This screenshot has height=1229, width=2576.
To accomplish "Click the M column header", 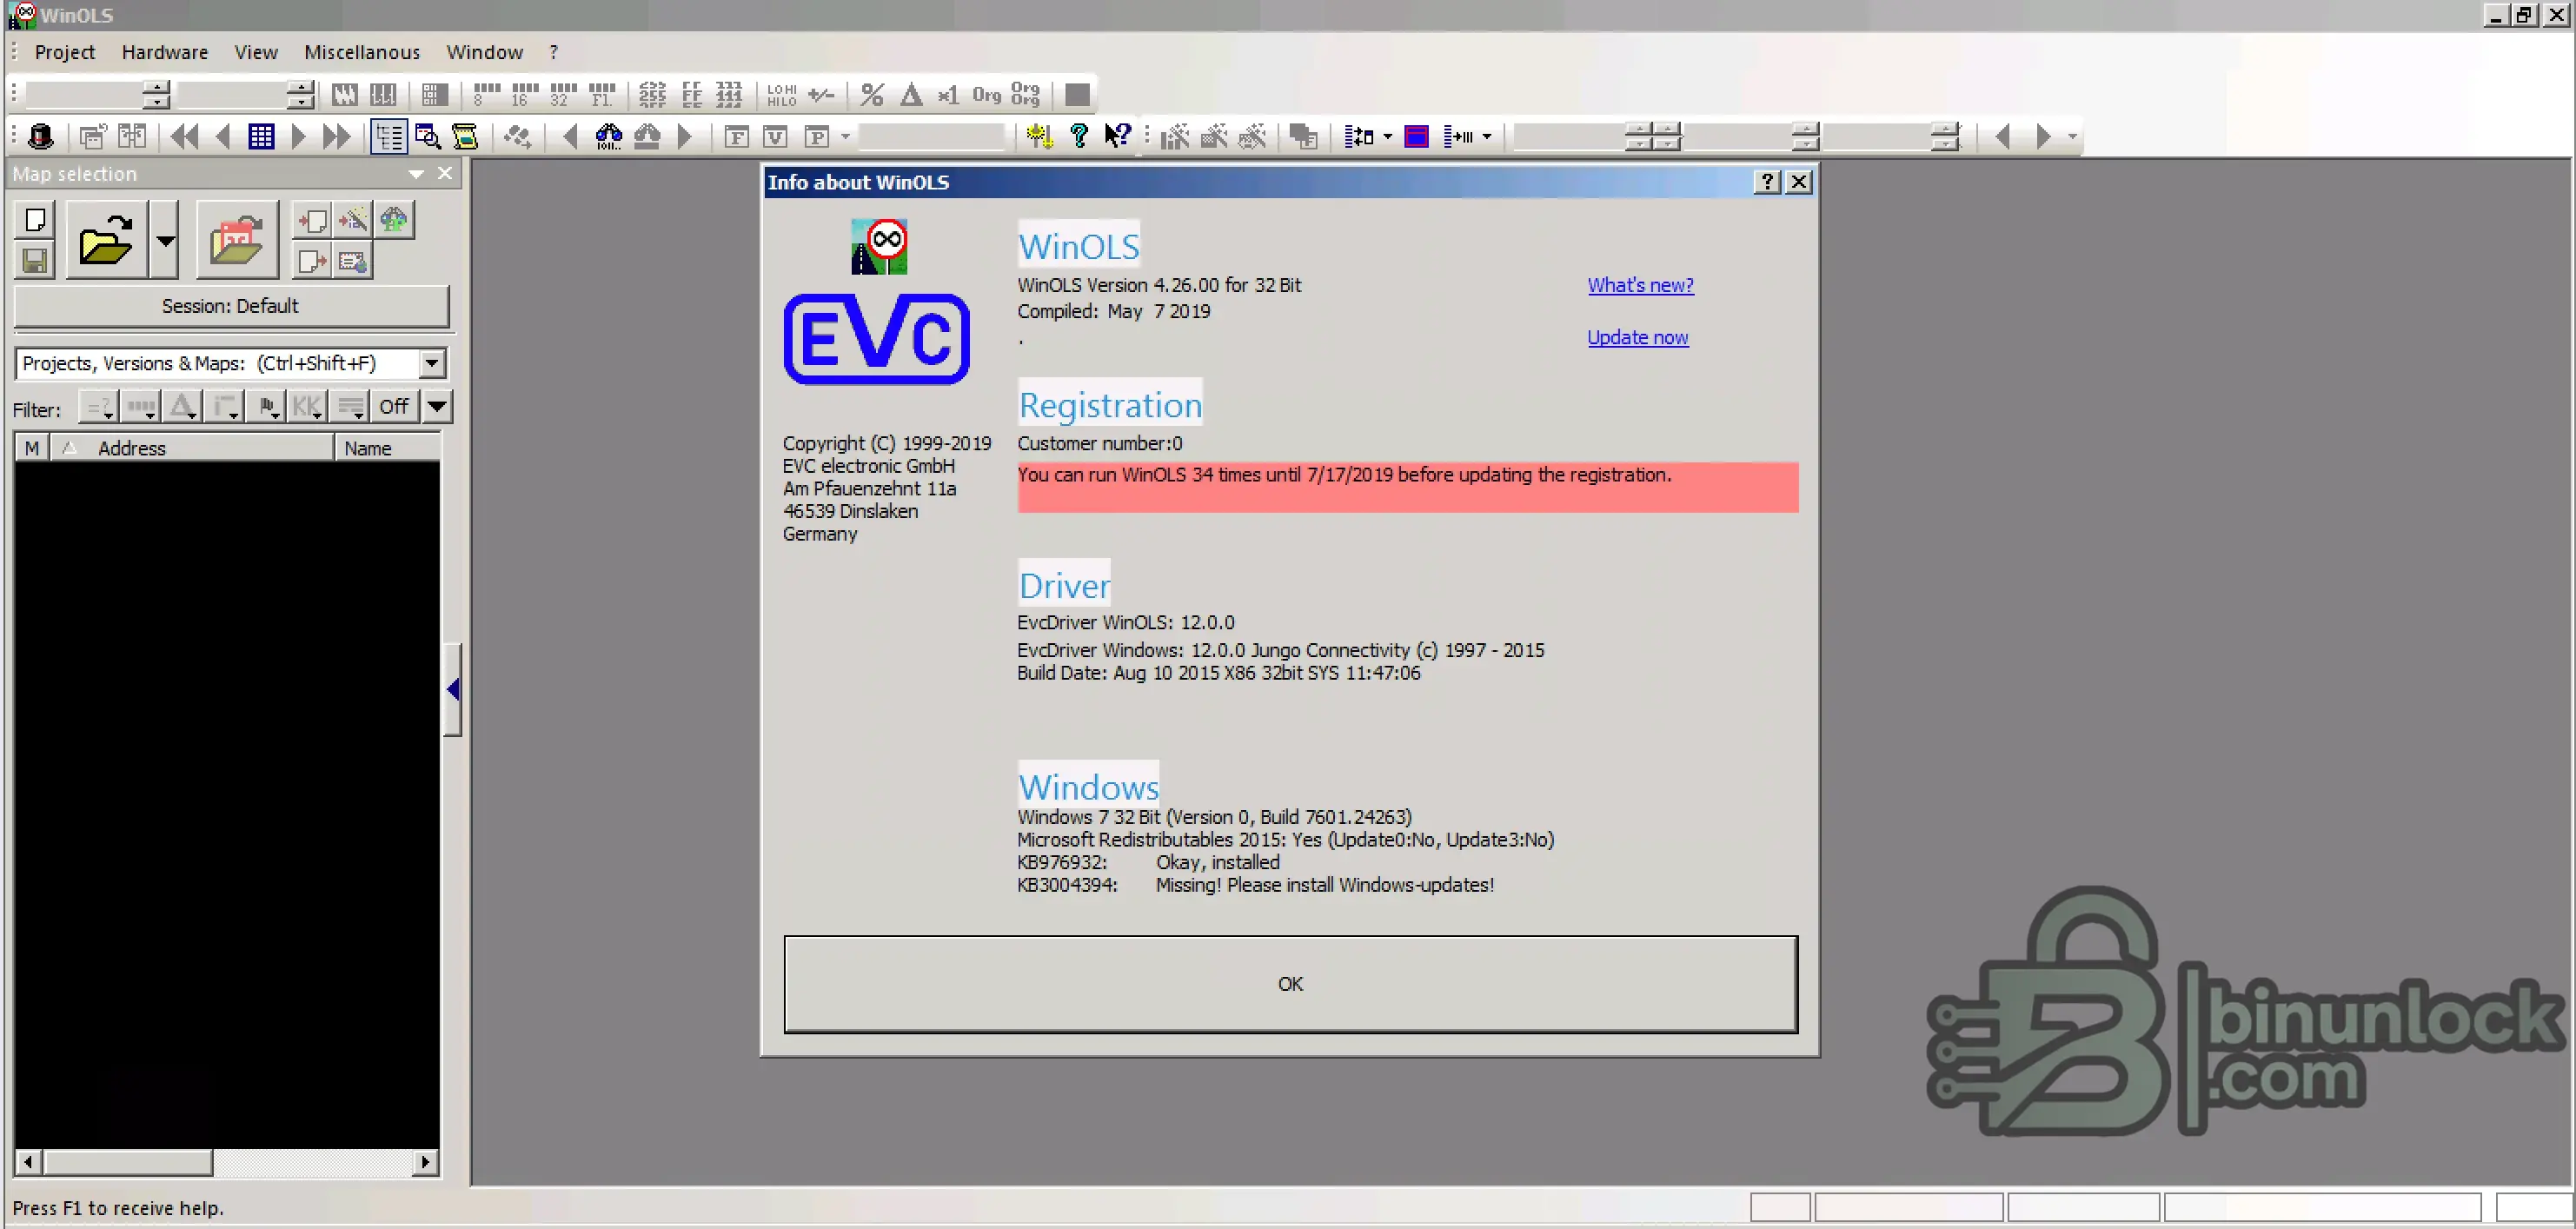I will pyautogui.click(x=32, y=448).
